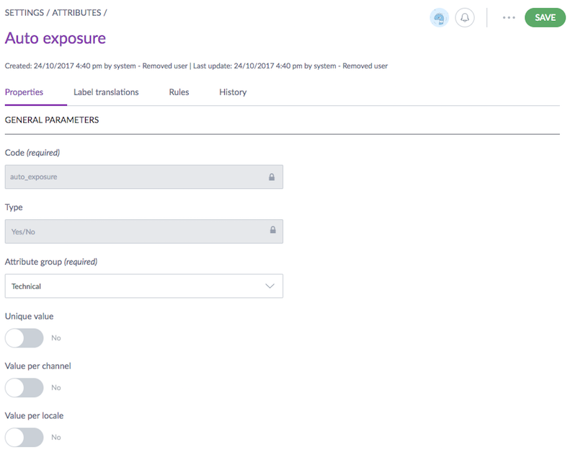Enable the Value per channel switch
Screen dimensions: 575x455
tap(24, 387)
